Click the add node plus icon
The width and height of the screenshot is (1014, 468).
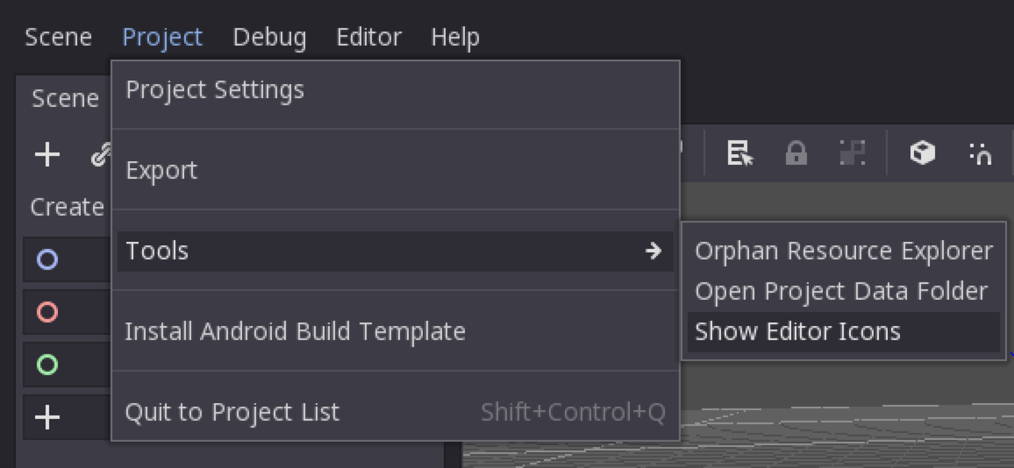click(x=47, y=154)
